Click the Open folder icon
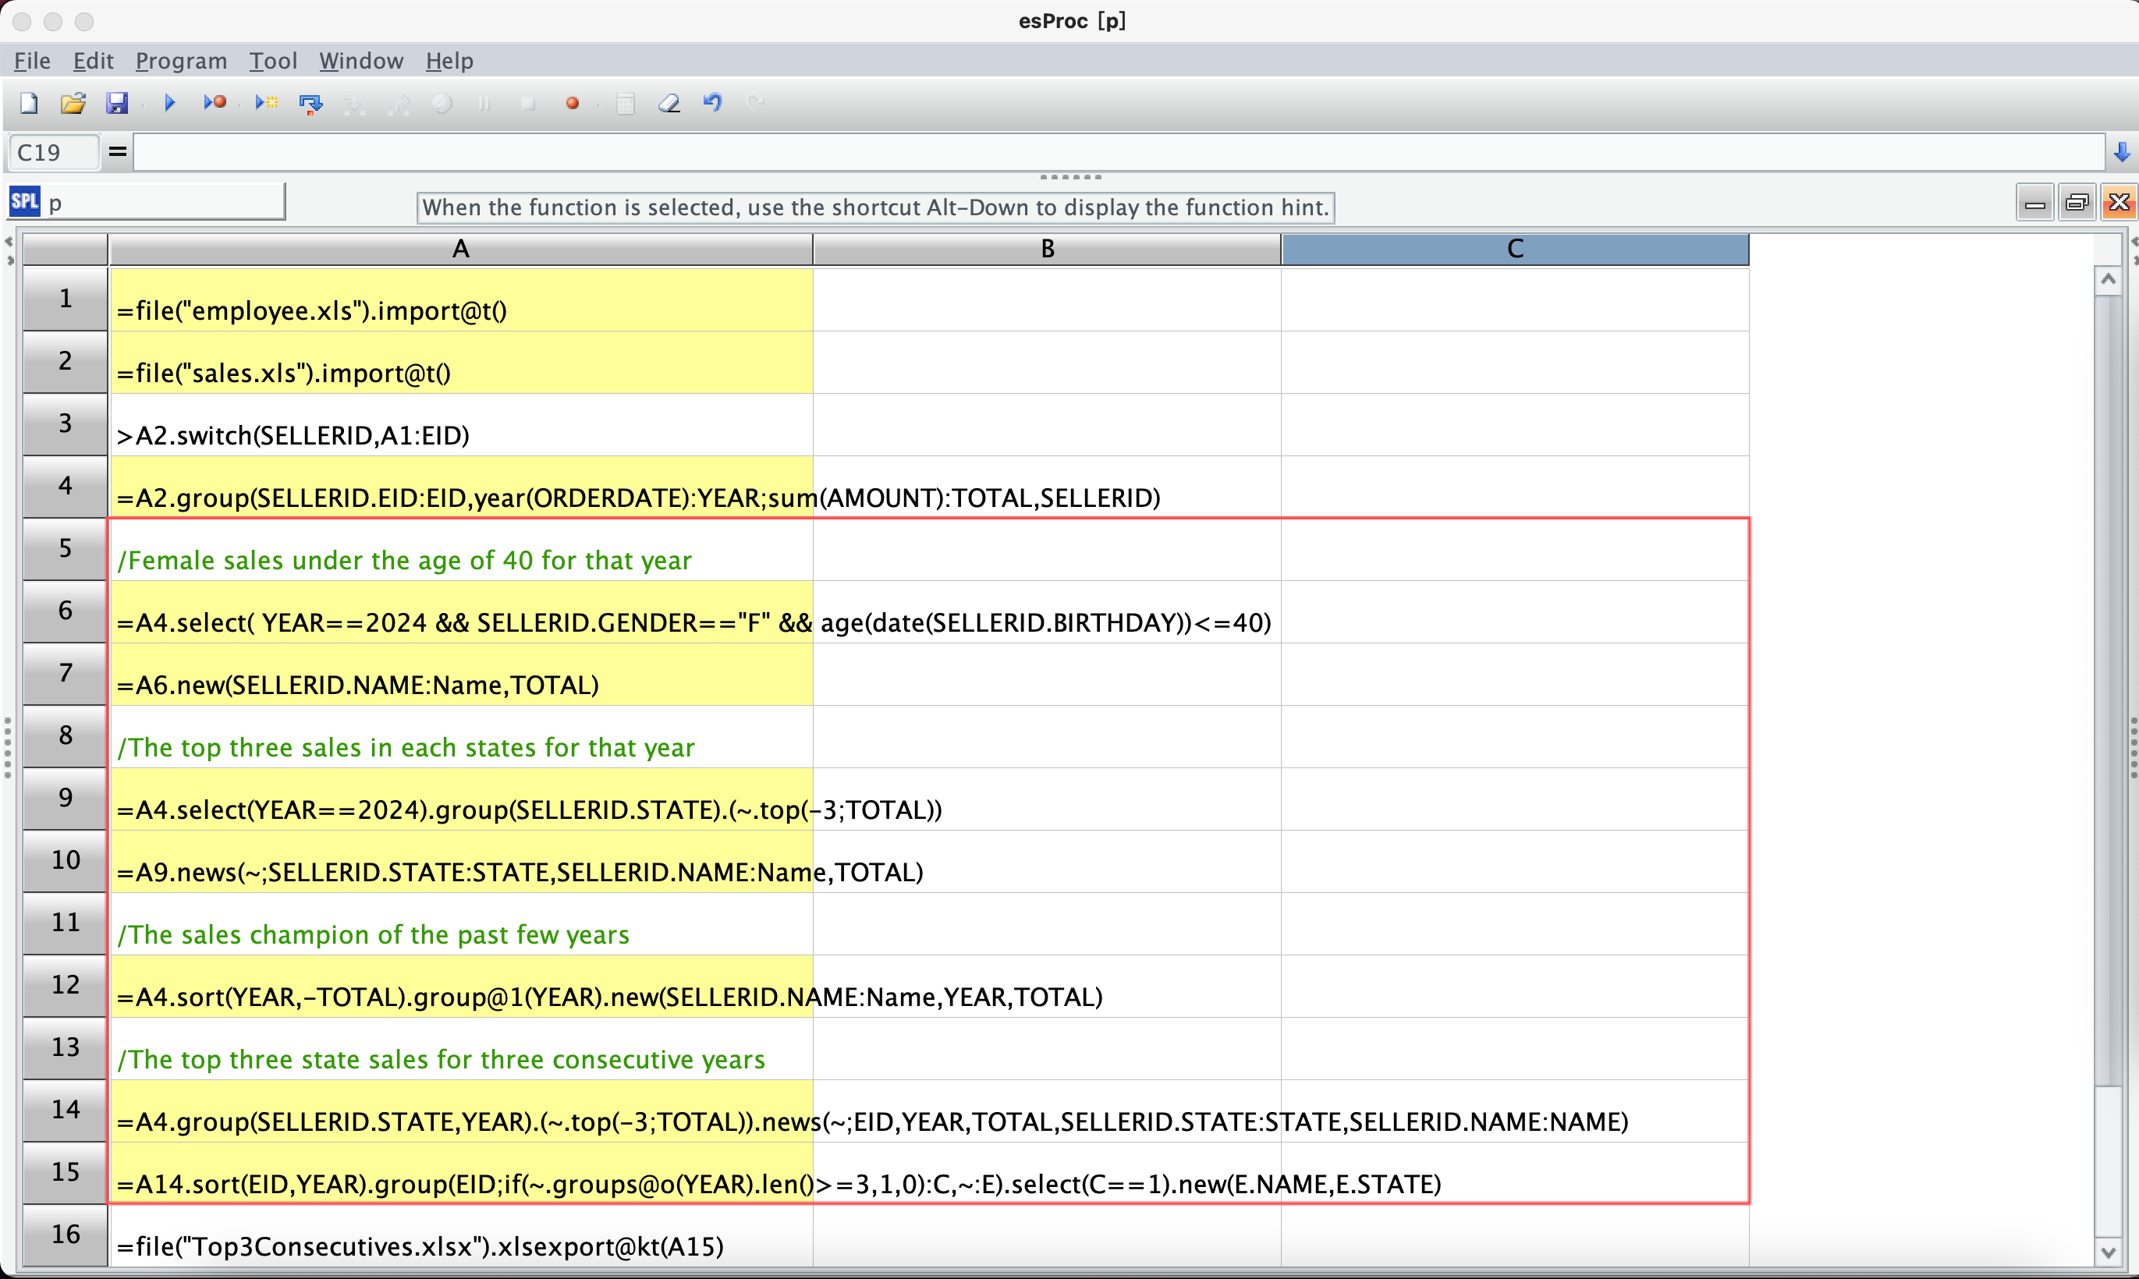The width and height of the screenshot is (2139, 1279). click(73, 104)
